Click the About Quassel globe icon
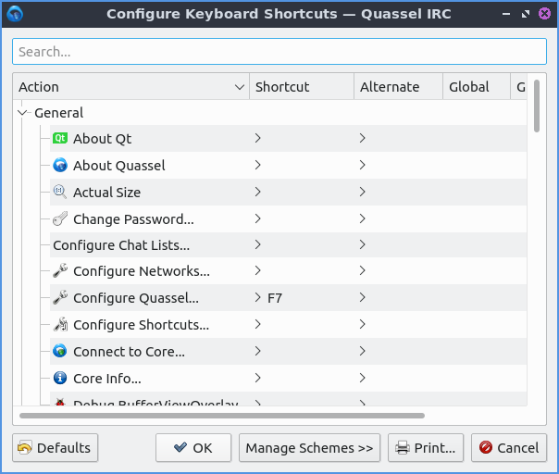559x474 pixels. pyautogui.click(x=60, y=166)
